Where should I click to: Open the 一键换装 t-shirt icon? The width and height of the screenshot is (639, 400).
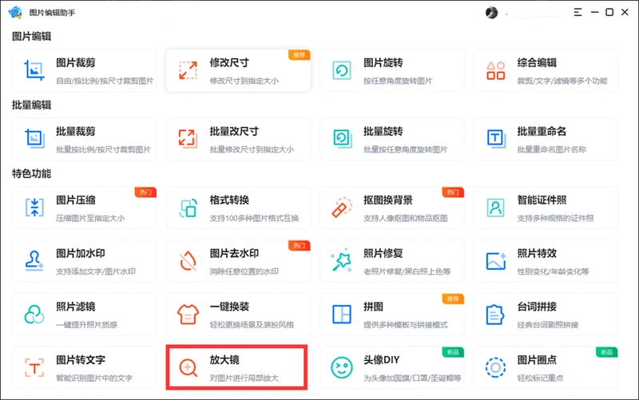click(x=188, y=314)
